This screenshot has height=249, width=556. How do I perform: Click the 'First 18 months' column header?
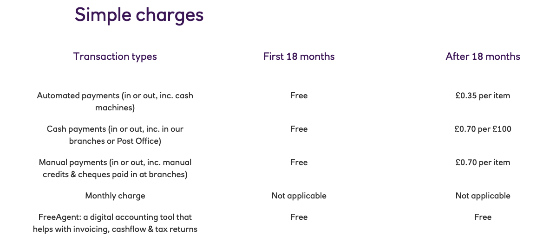tap(299, 57)
